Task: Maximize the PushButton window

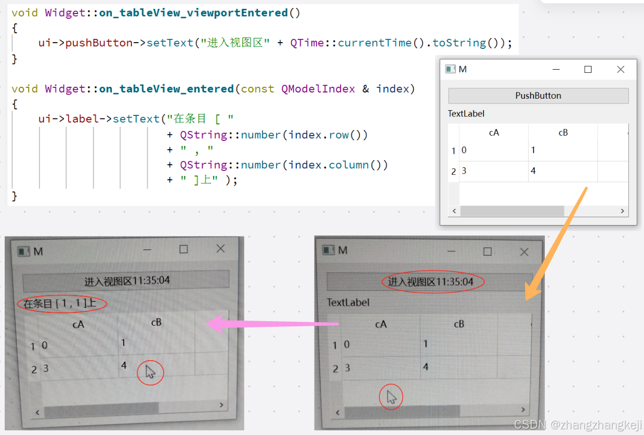Action: click(588, 69)
